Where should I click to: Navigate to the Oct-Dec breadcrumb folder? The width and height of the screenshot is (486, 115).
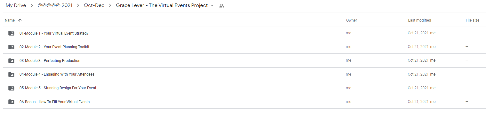pos(94,5)
